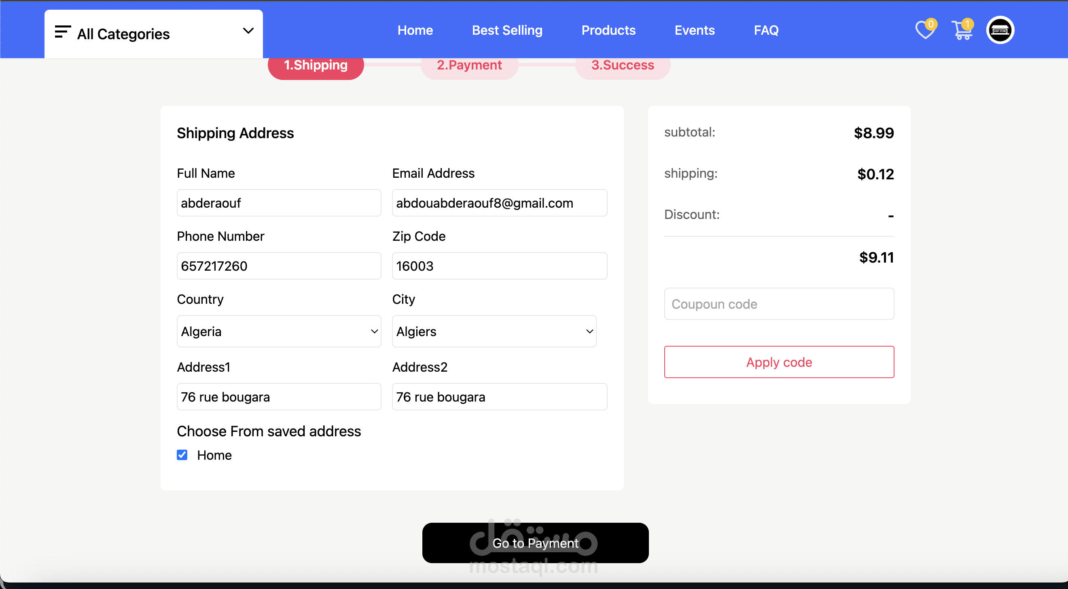The height and width of the screenshot is (589, 1068).
Task: Click the Coupoun code input field
Action: [779, 304]
